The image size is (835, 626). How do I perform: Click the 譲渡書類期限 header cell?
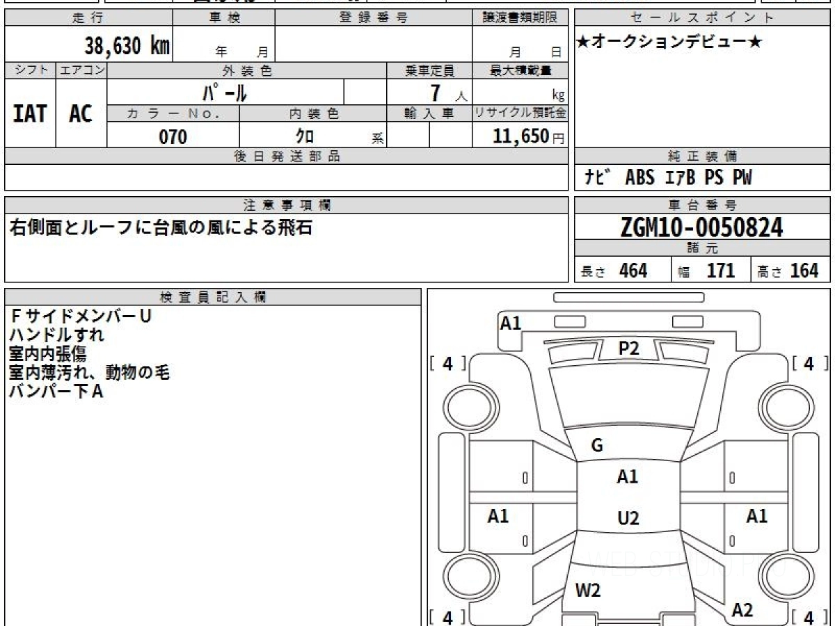point(520,18)
